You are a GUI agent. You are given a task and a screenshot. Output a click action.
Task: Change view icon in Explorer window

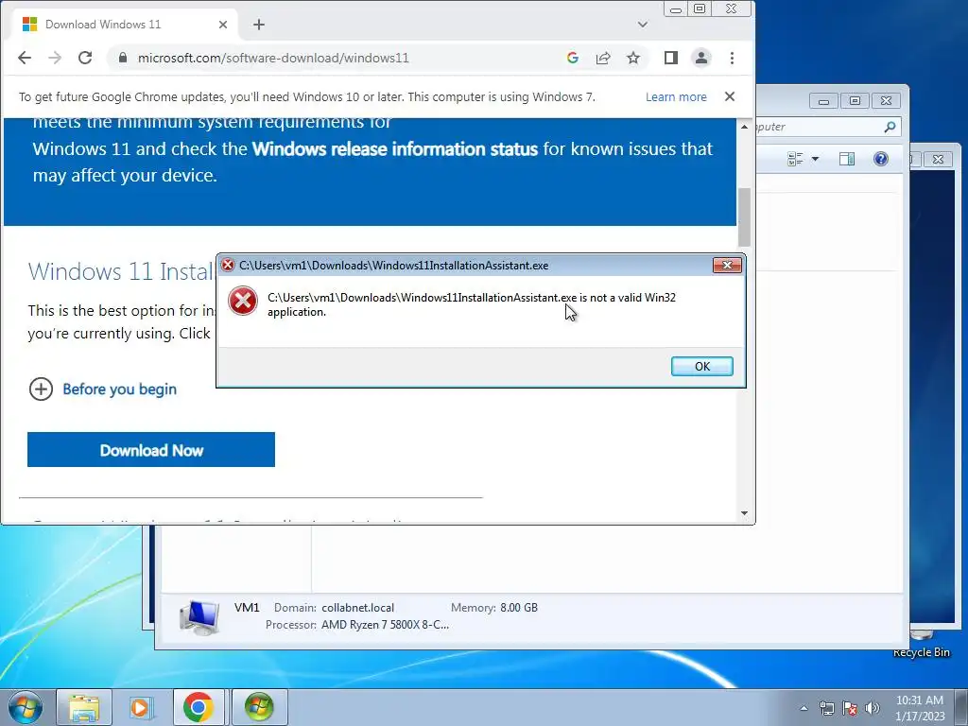point(795,159)
